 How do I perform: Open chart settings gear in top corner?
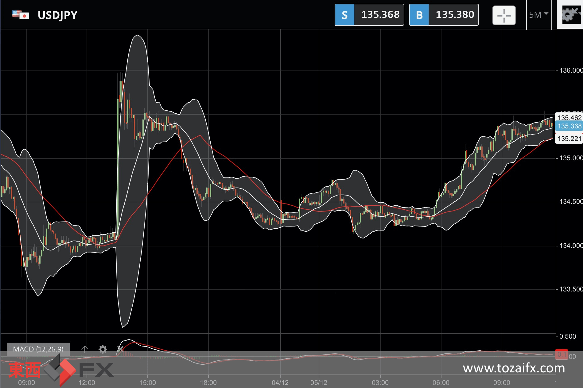[569, 15]
